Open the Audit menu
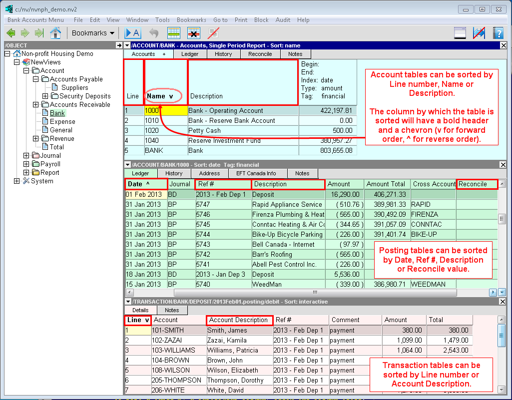The width and height of the screenshot is (512, 400). click(283, 20)
